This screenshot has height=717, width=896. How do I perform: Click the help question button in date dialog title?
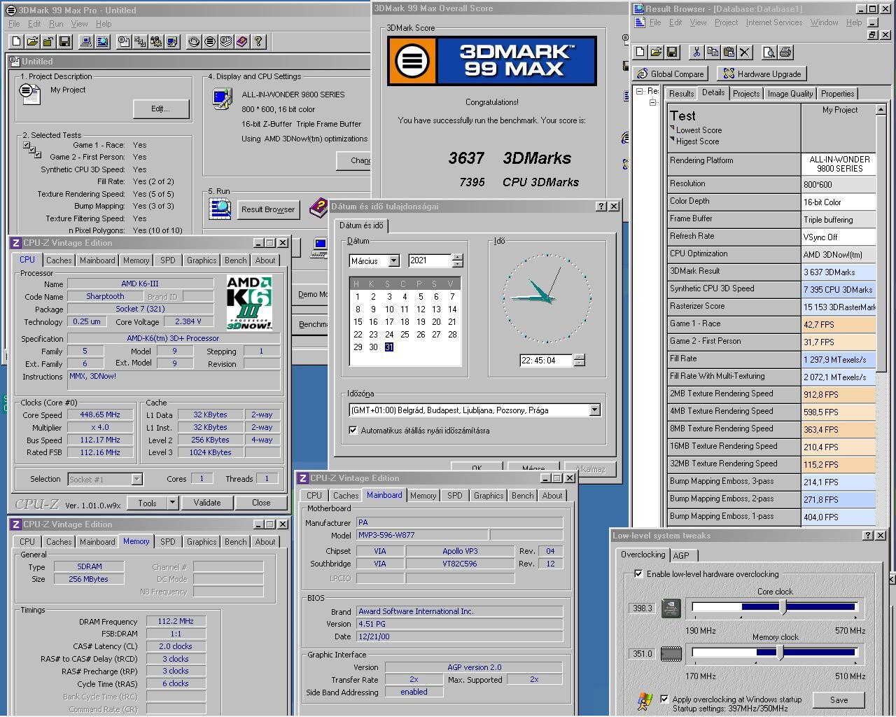pos(601,206)
